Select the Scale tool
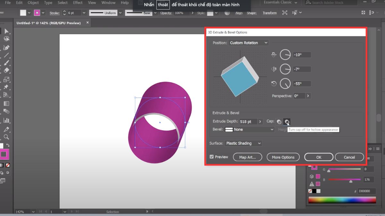Image resolution: width=385 pixels, height=216 pixels. tap(6, 79)
